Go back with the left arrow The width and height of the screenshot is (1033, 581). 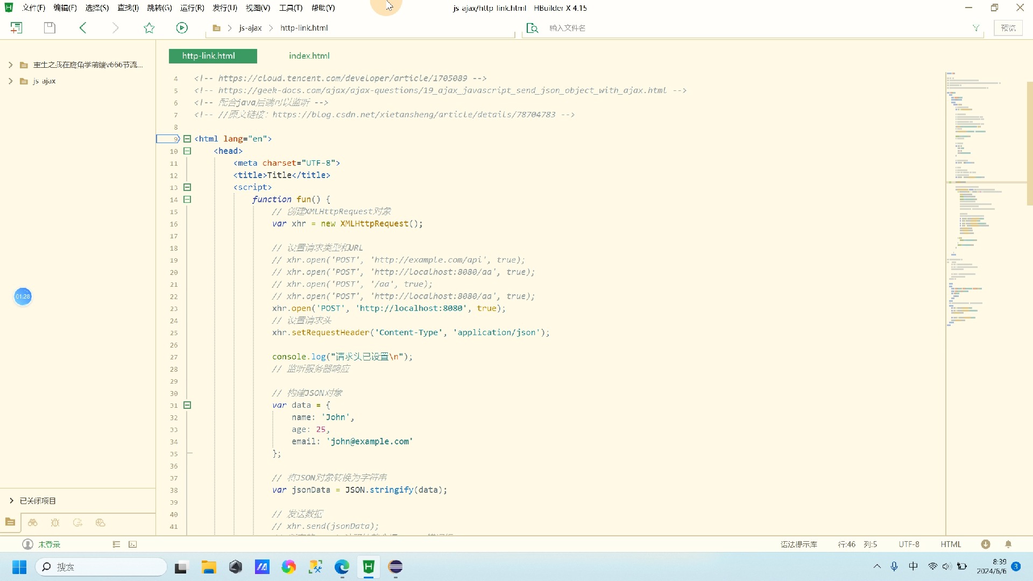click(83, 28)
